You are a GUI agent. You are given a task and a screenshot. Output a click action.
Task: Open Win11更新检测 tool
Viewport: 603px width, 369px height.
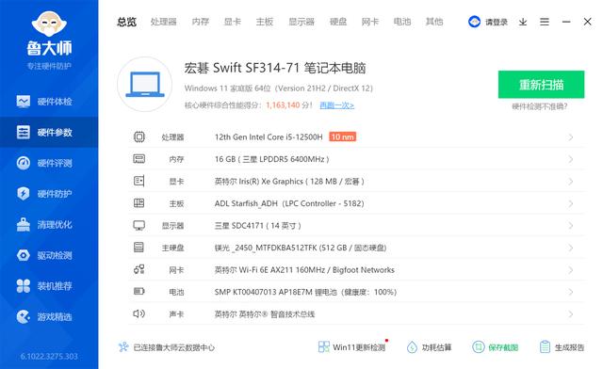(351, 347)
